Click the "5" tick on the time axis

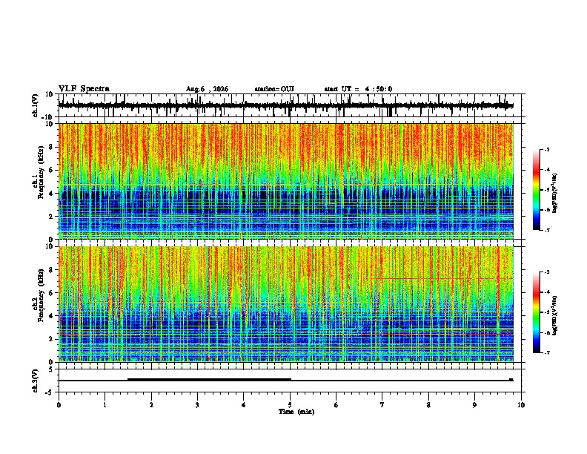pyautogui.click(x=290, y=405)
